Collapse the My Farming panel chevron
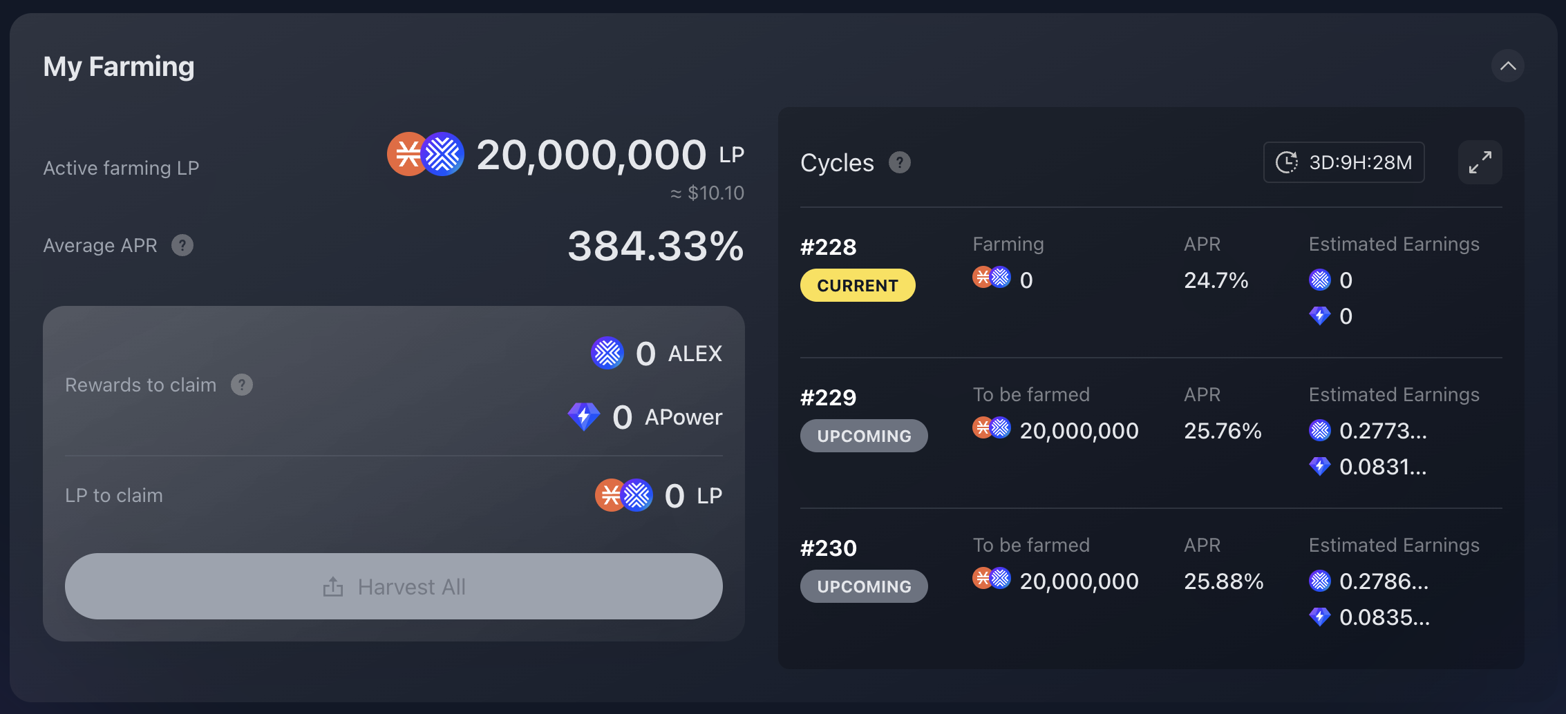This screenshot has height=714, width=1566. [x=1507, y=66]
